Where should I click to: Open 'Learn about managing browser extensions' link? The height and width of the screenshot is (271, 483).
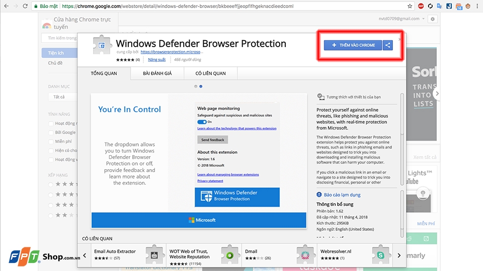coord(228,175)
